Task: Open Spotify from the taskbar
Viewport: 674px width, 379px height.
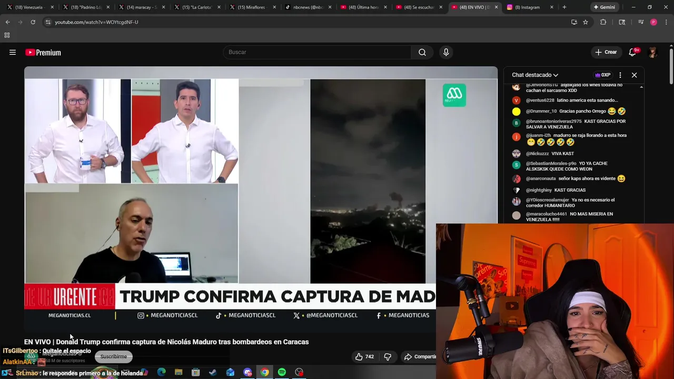Action: [x=282, y=372]
